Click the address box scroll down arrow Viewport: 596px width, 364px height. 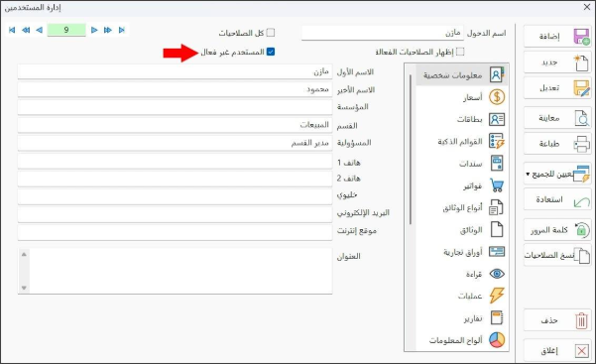pos(24,288)
